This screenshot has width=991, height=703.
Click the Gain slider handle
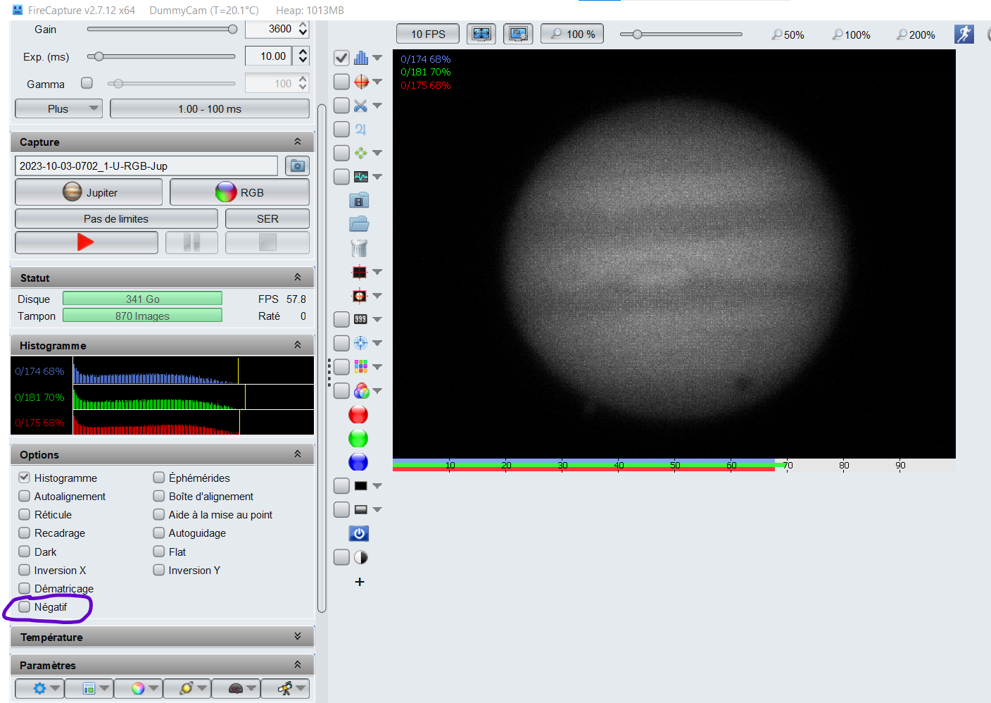pos(232,30)
